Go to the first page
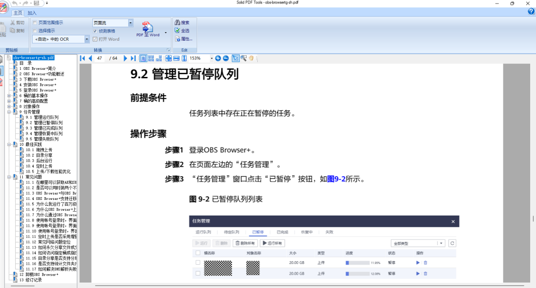The image size is (536, 288). pyautogui.click(x=83, y=58)
